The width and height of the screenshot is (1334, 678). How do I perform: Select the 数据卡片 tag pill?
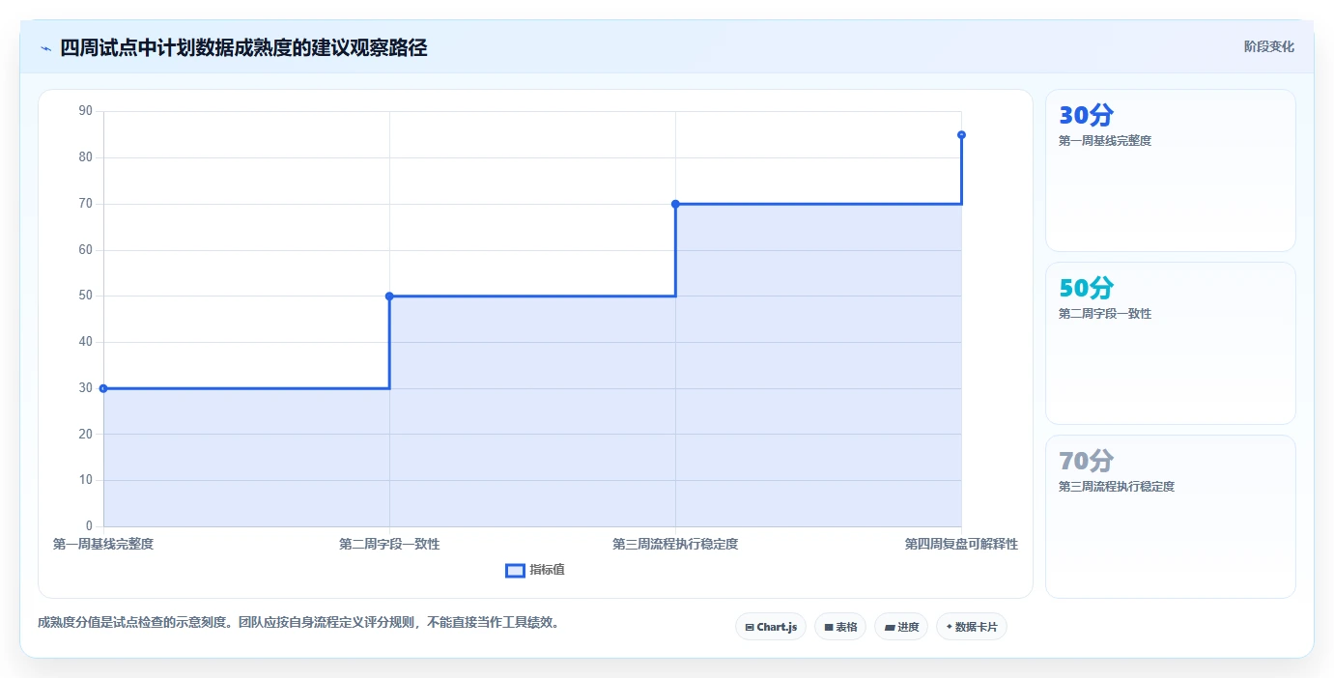point(972,627)
